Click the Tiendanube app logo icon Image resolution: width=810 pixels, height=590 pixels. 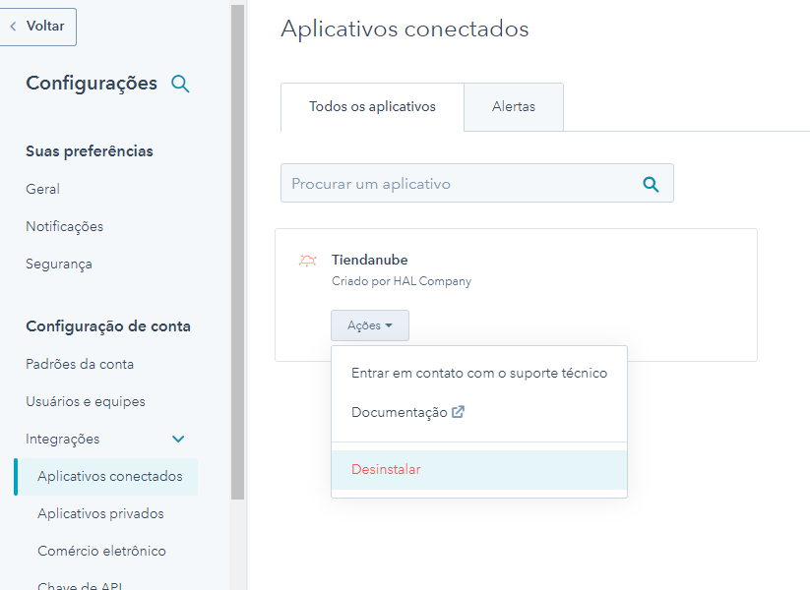click(308, 262)
